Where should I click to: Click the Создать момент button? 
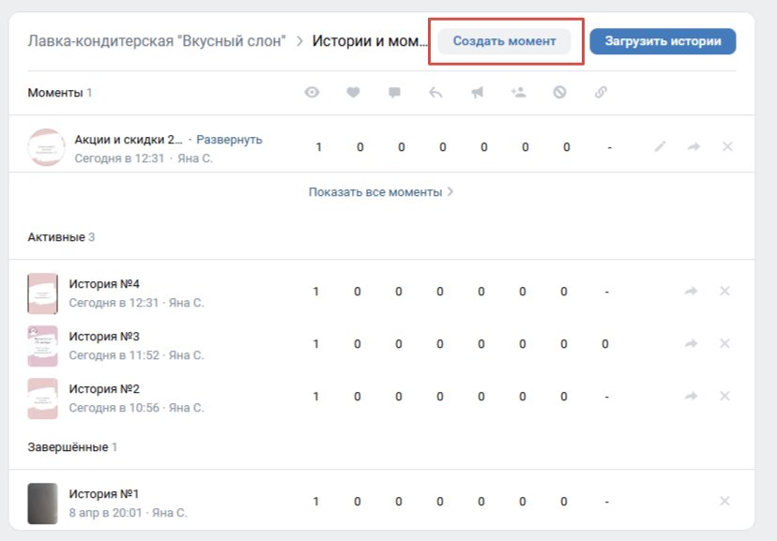point(505,41)
